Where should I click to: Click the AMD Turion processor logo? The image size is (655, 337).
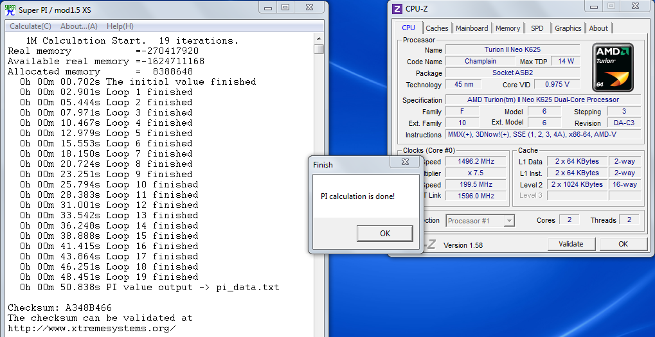point(613,67)
